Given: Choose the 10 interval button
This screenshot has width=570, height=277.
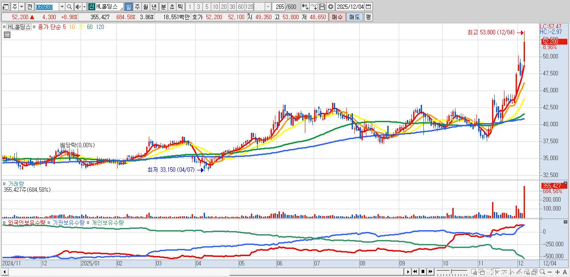Looking at the screenshot, I should (x=215, y=7).
